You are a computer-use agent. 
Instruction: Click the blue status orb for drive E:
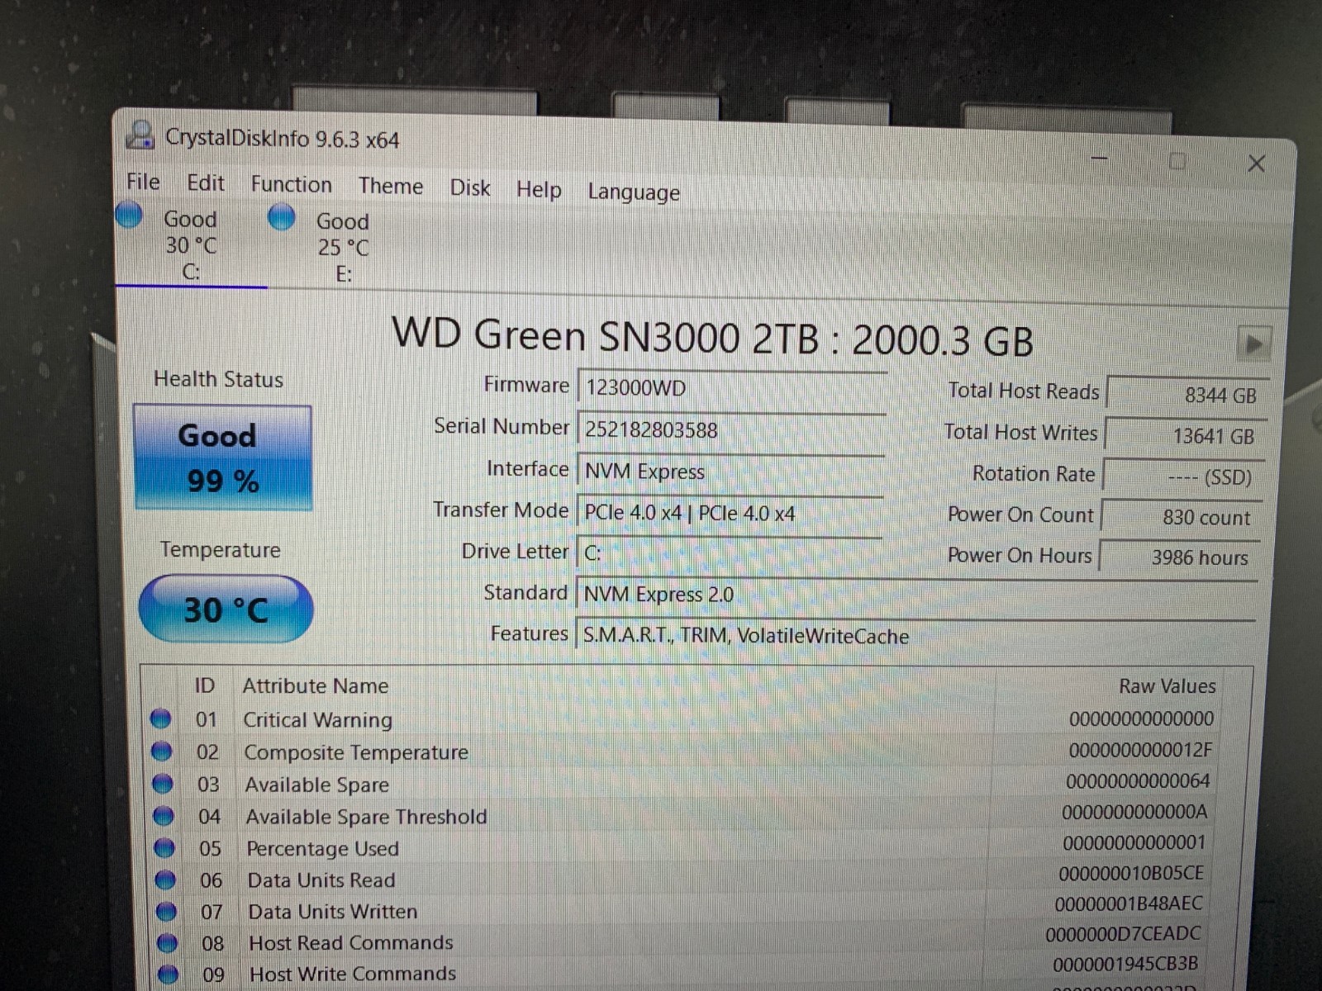282,217
